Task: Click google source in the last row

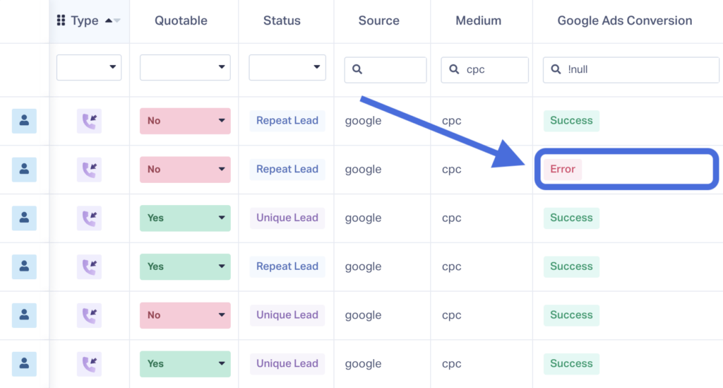Action: [364, 365]
